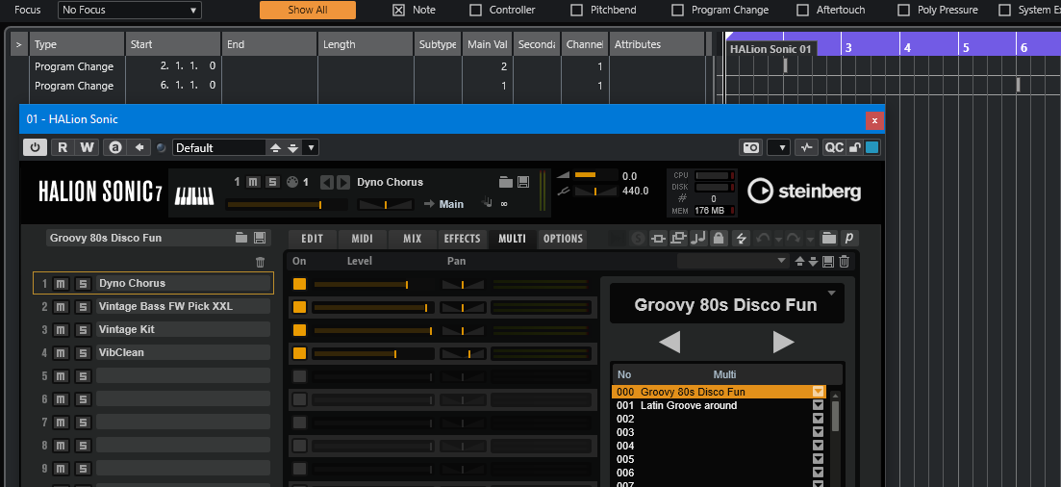The height and width of the screenshot is (487, 1061).
Task: Click the undo arrow in HALion toolbar
Action: [763, 239]
